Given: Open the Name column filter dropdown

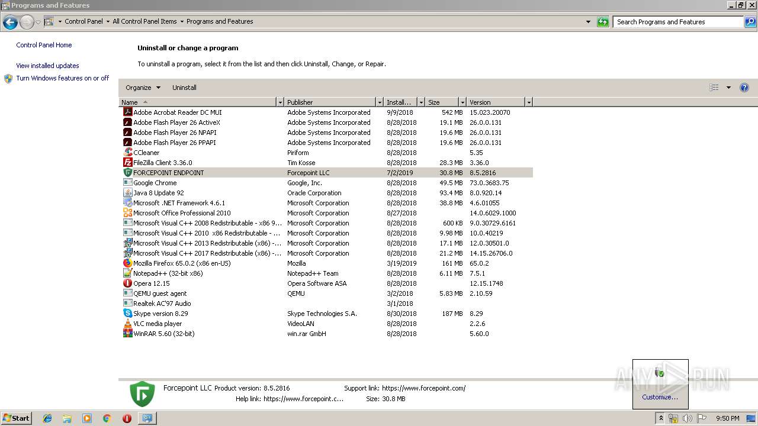Looking at the screenshot, I should tap(280, 102).
